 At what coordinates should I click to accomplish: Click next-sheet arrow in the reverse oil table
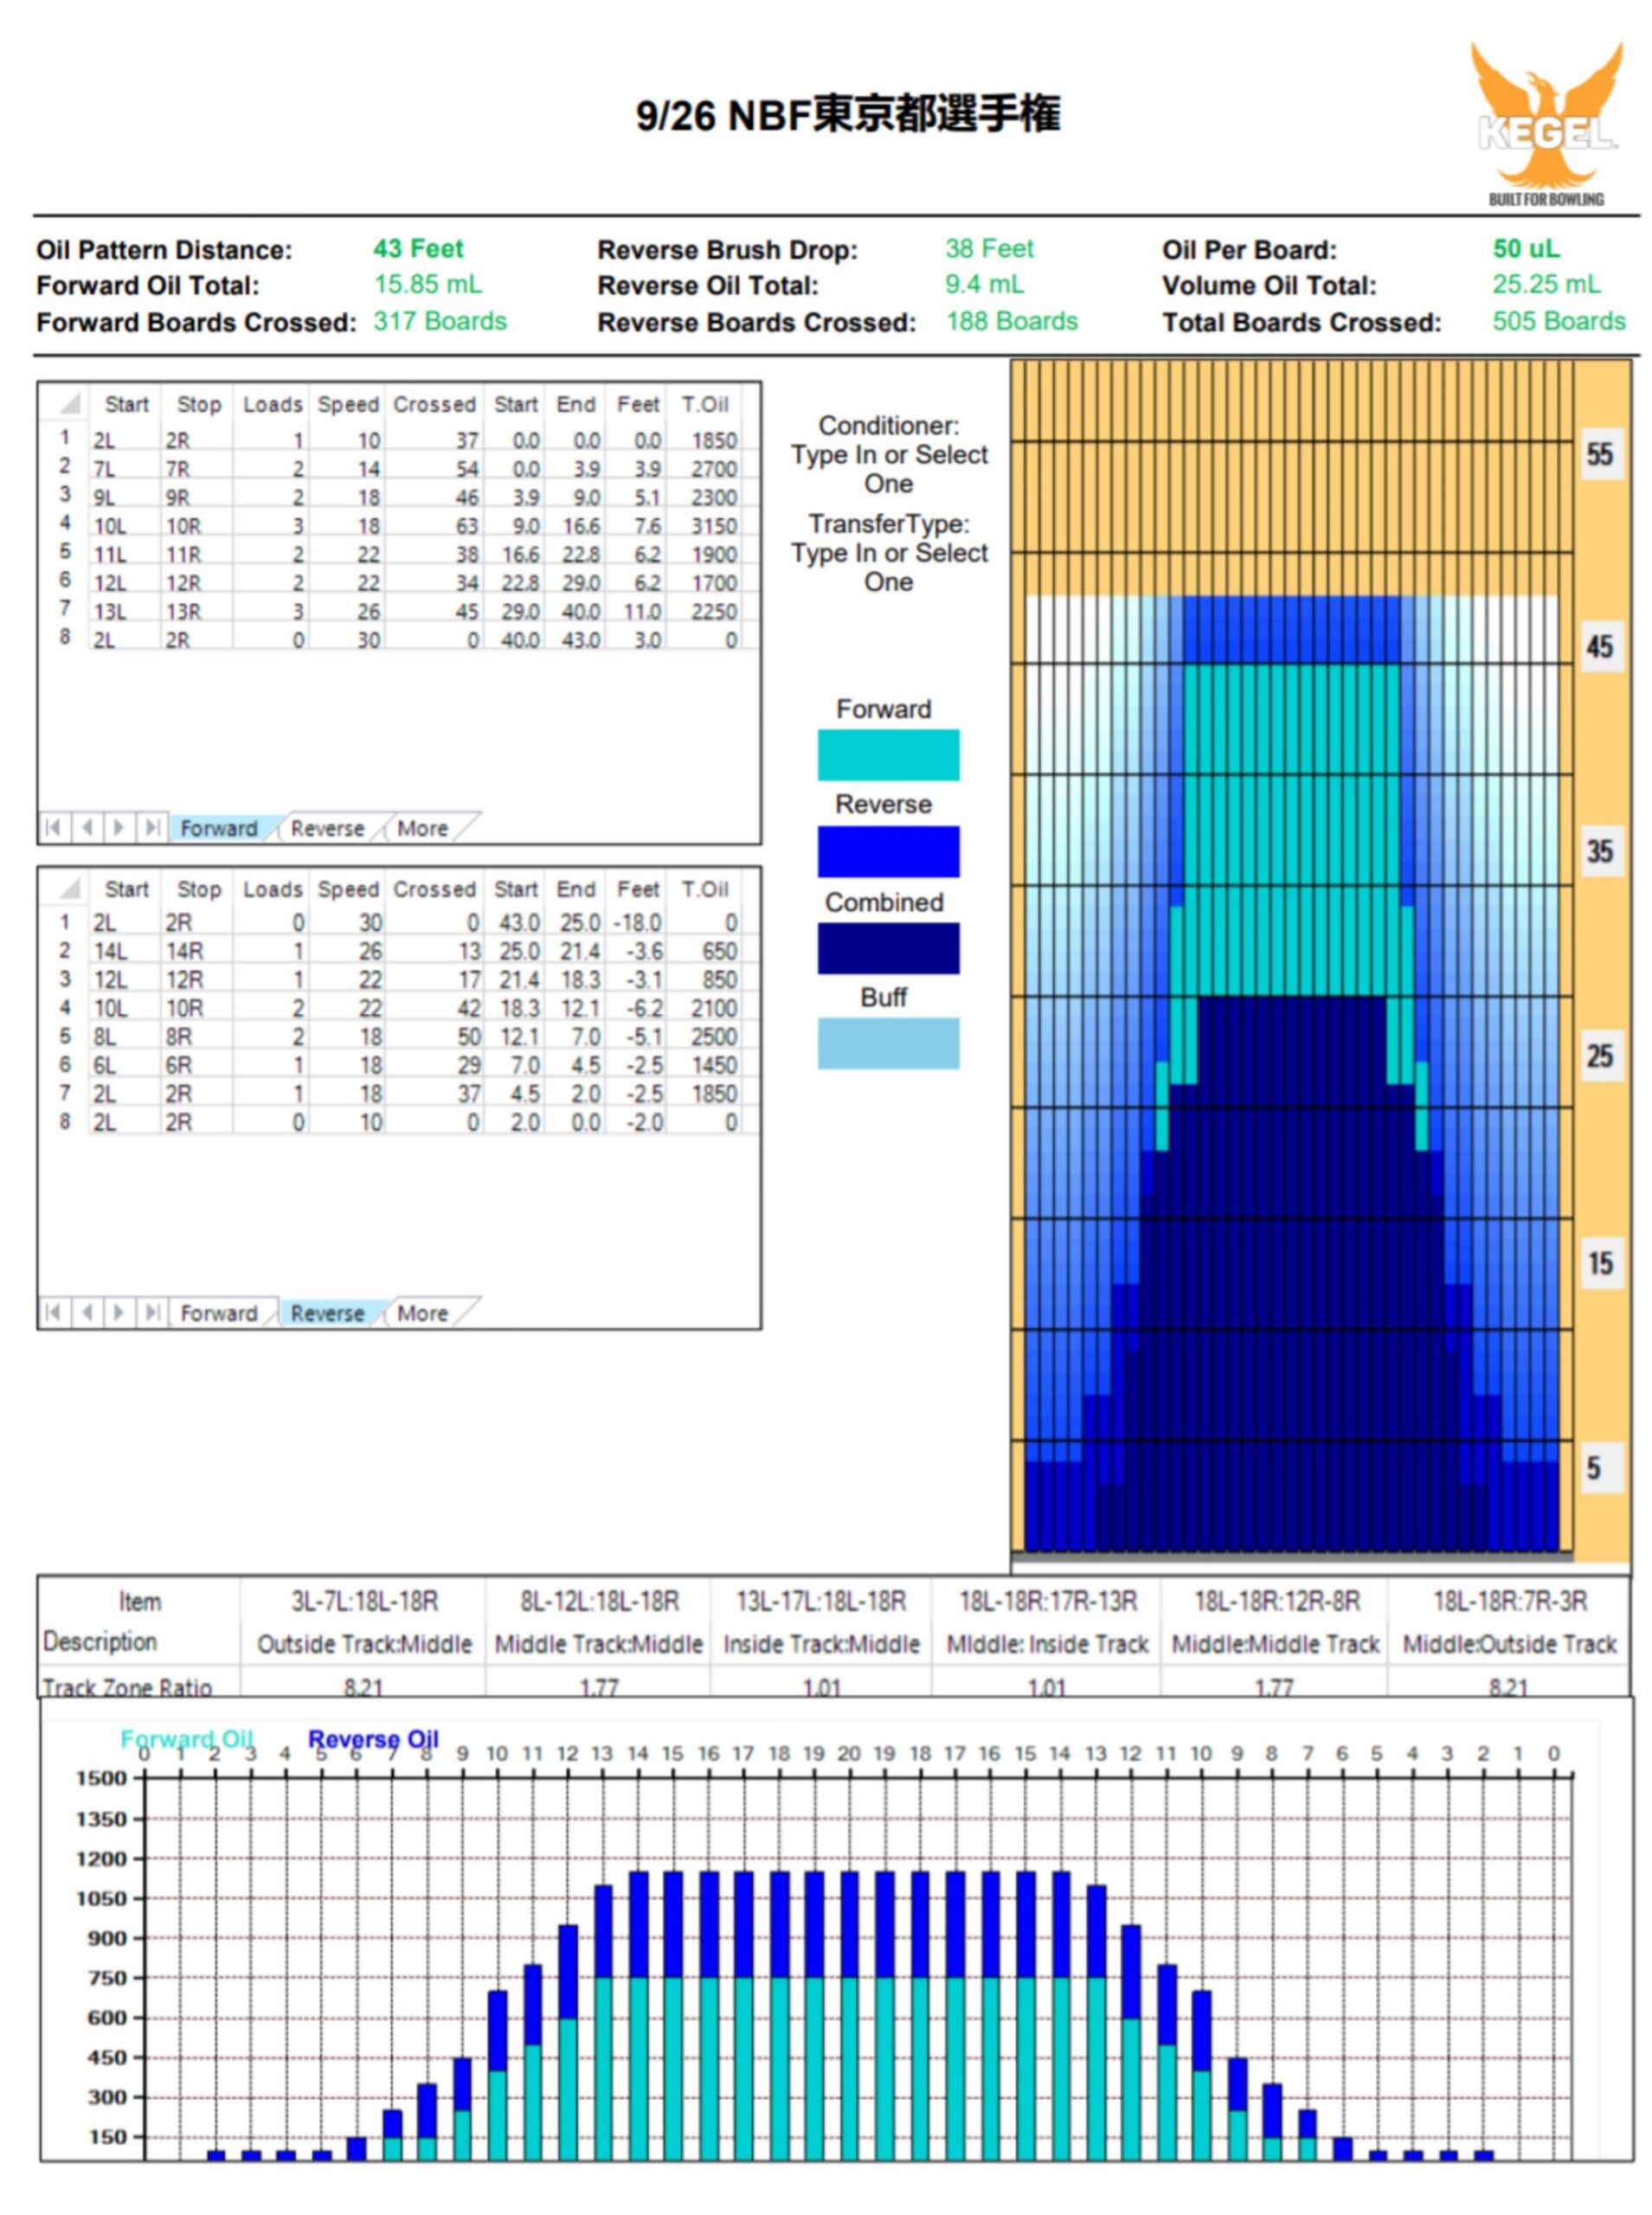pyautogui.click(x=119, y=1312)
